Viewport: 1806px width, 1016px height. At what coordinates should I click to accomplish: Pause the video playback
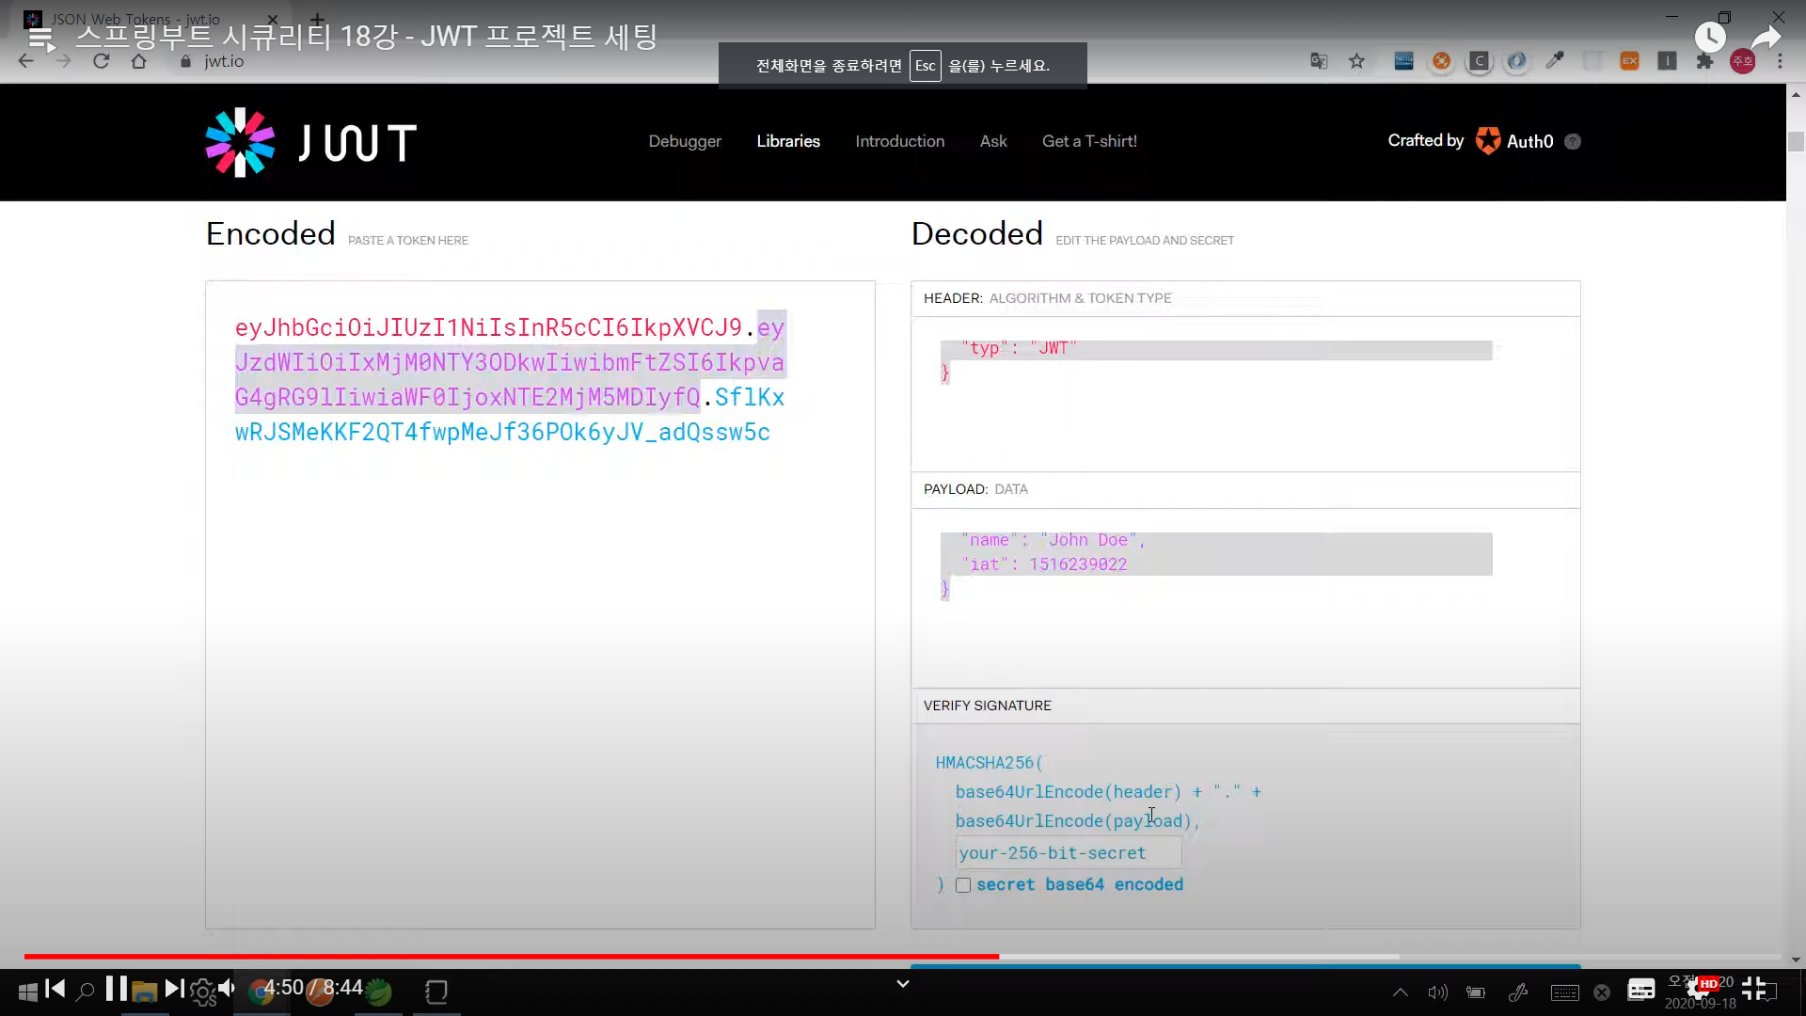pyautogui.click(x=116, y=988)
